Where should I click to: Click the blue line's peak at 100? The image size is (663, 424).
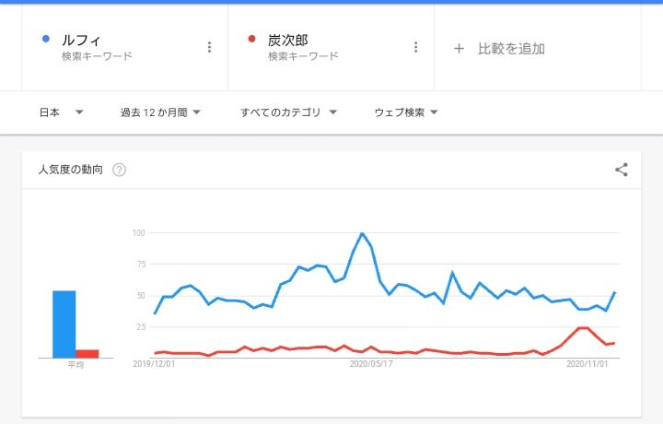tap(362, 233)
